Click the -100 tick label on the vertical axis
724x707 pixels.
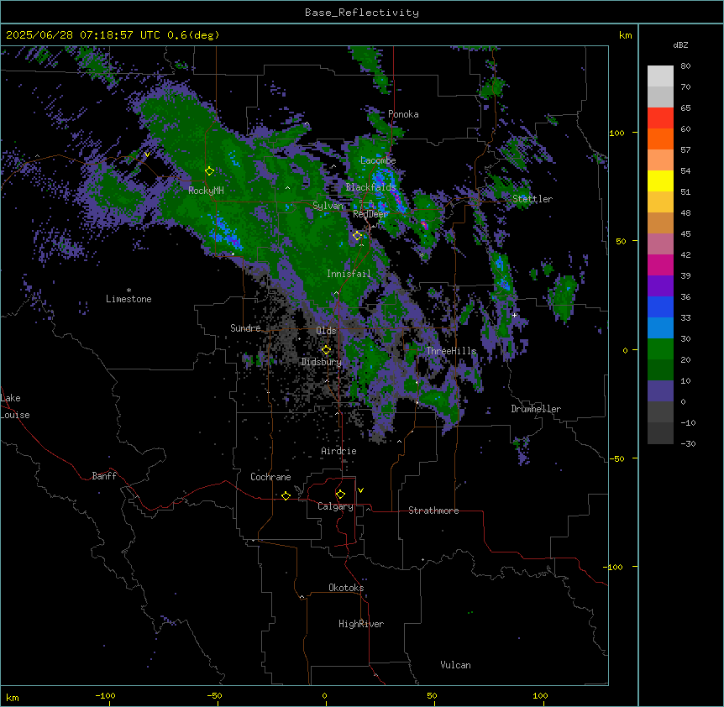(x=615, y=567)
